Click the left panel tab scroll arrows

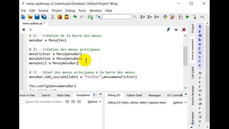coord(94,95)
